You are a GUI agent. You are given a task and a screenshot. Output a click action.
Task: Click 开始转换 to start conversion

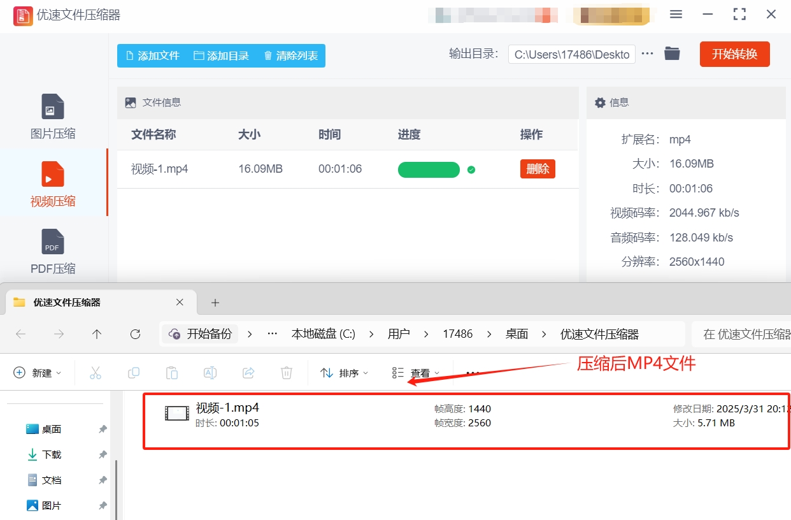(x=734, y=54)
